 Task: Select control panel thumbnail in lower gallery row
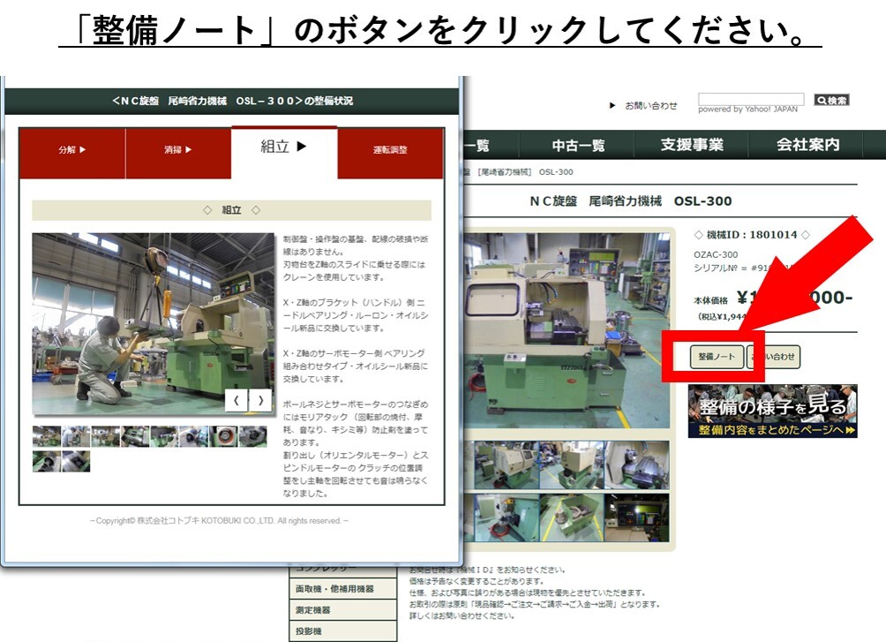tap(637, 517)
